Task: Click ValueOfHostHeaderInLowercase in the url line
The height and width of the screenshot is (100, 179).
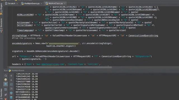Action: 53,56
